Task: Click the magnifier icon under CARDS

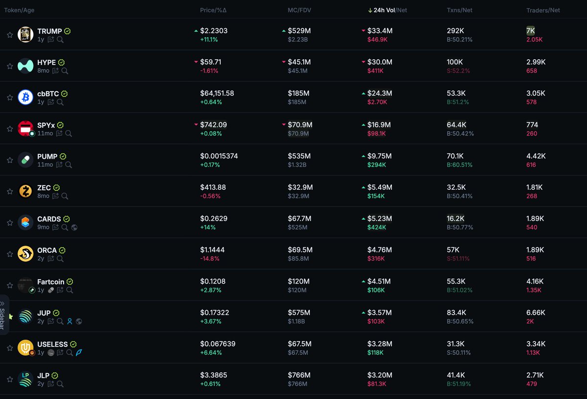Action: pyautogui.click(x=65, y=227)
